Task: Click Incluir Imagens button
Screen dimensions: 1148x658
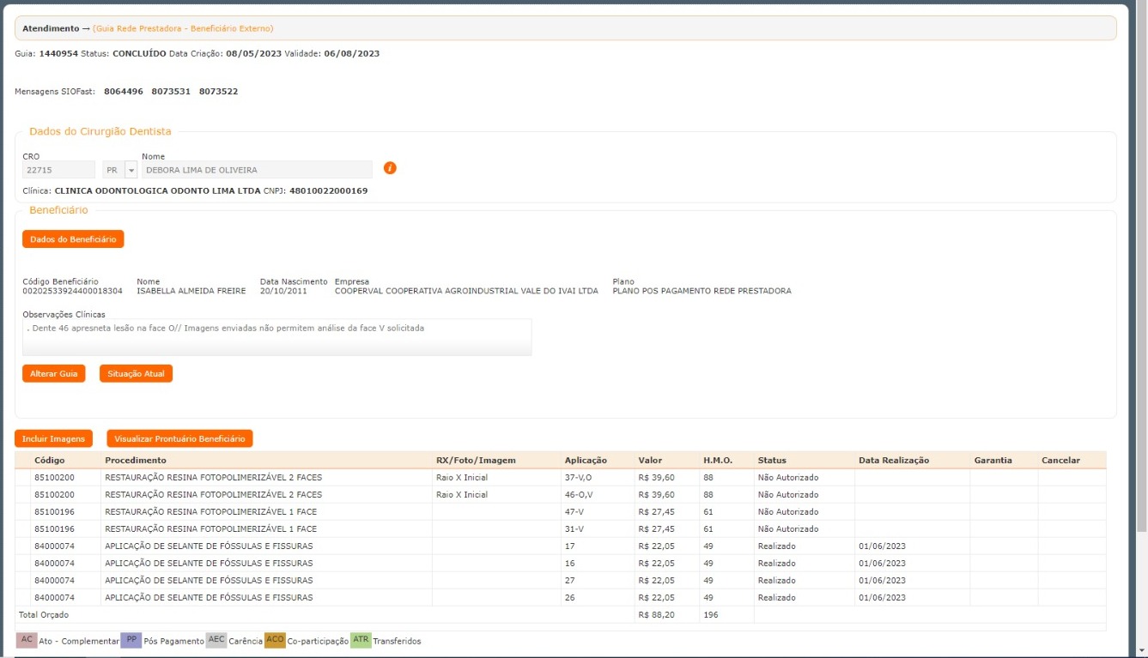Action: [53, 438]
